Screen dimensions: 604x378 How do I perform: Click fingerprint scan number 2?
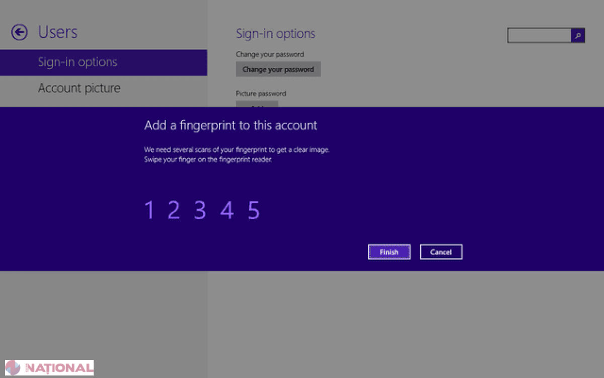[174, 210]
